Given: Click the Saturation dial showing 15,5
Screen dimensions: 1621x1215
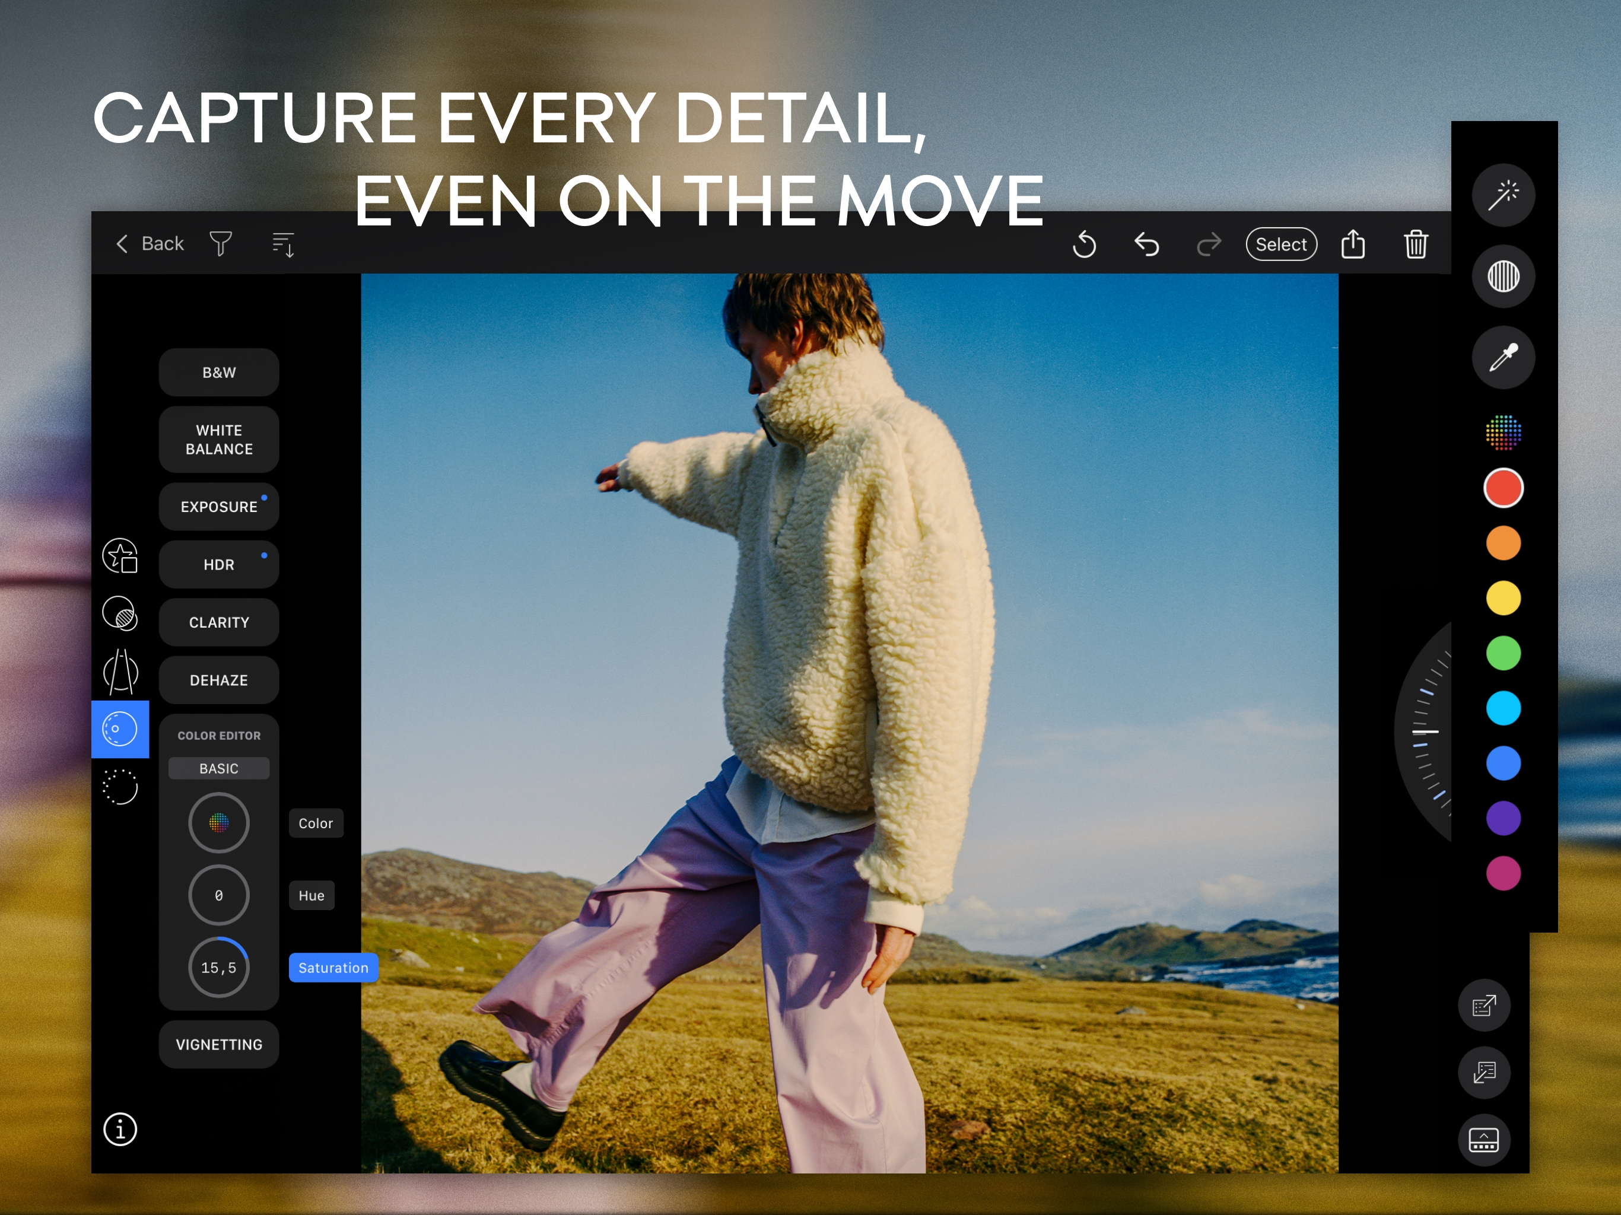Looking at the screenshot, I should click(218, 967).
